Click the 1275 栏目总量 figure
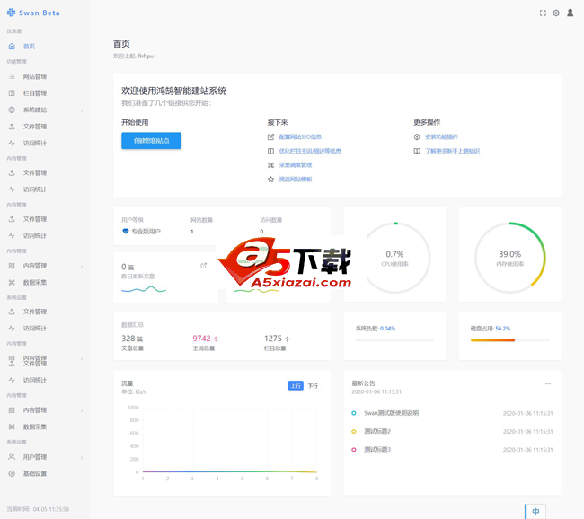The height and width of the screenshot is (519, 584). (x=277, y=339)
